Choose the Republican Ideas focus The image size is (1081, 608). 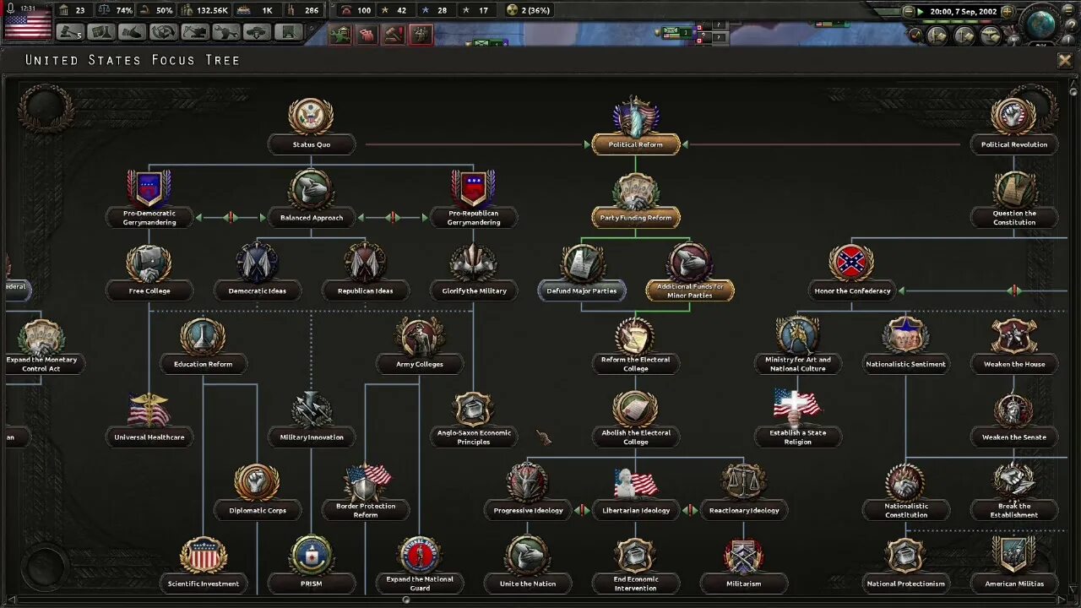pos(366,290)
